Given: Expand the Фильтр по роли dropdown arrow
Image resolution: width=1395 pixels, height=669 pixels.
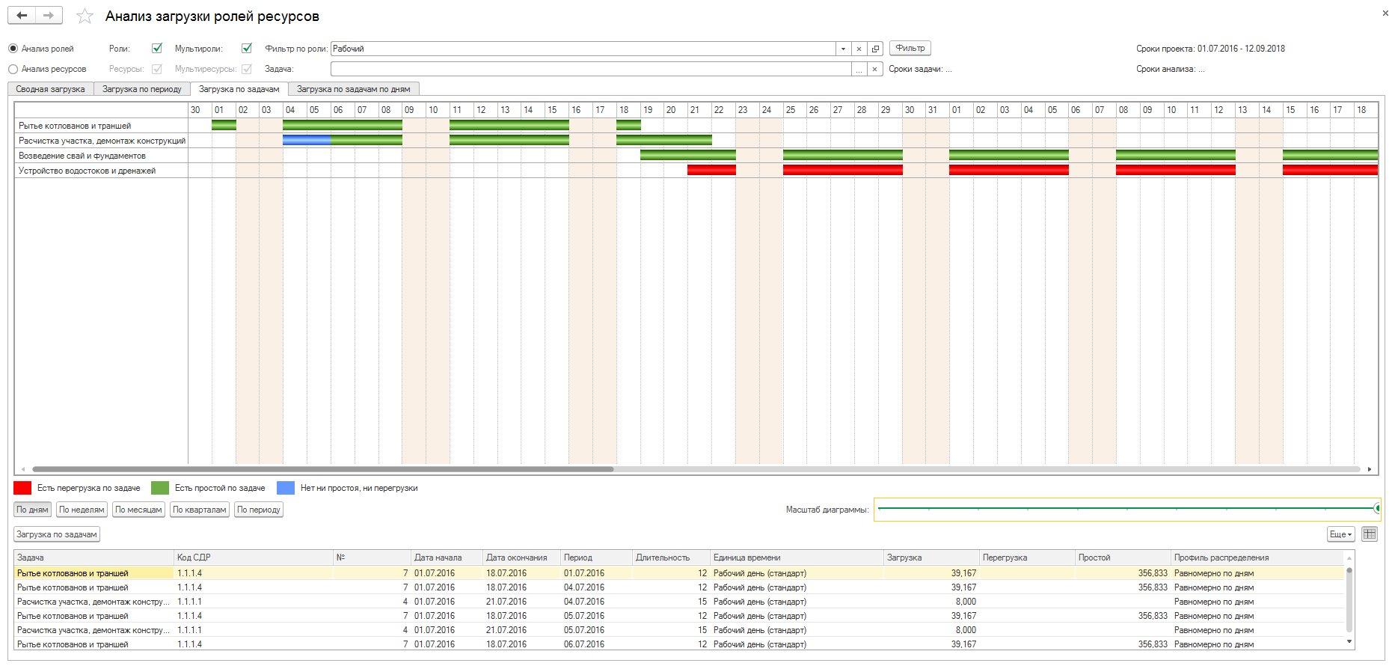Looking at the screenshot, I should [843, 49].
